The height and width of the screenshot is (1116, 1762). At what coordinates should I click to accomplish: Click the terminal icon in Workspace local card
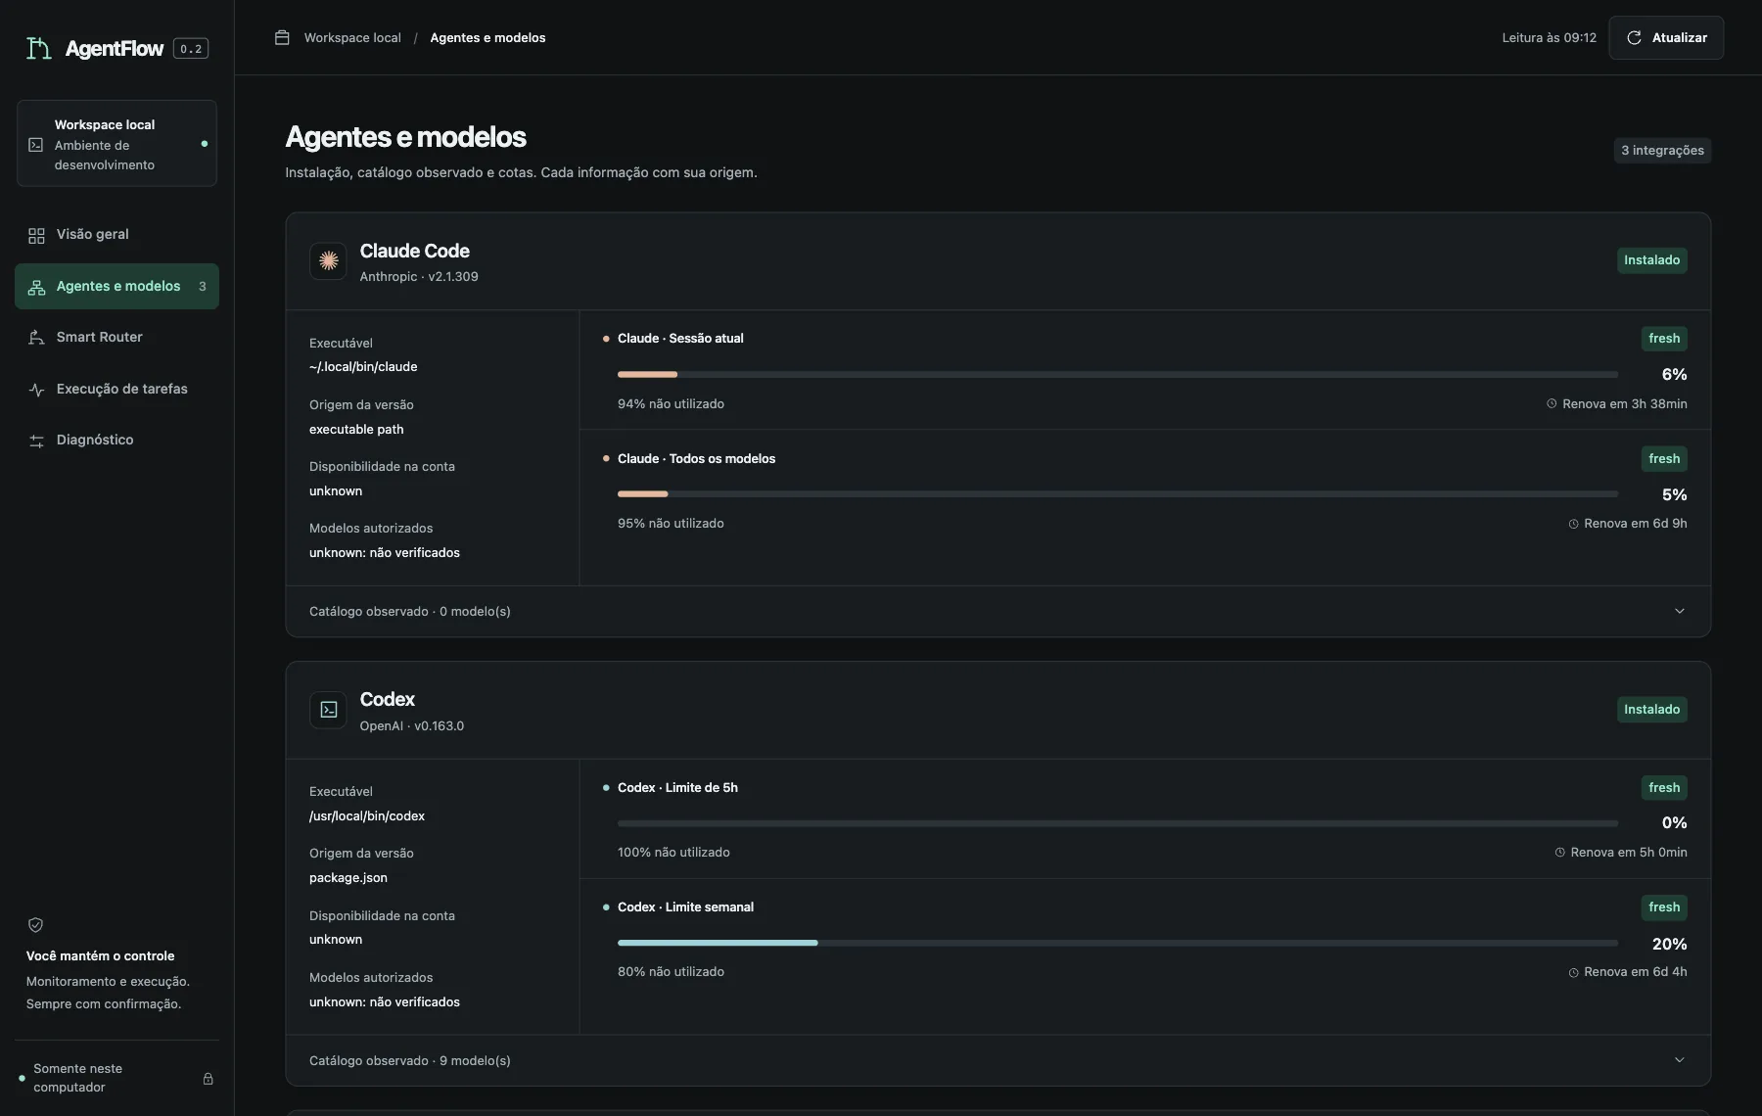[36, 145]
